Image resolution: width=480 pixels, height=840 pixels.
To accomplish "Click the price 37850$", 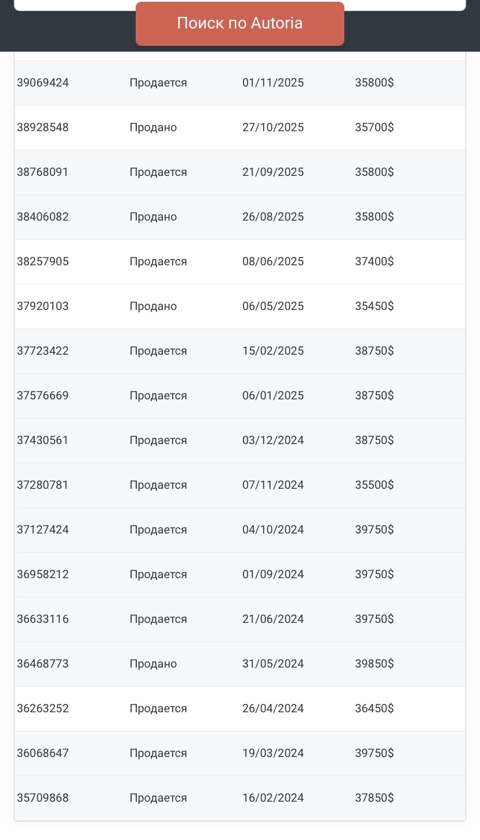I will click(x=374, y=798).
